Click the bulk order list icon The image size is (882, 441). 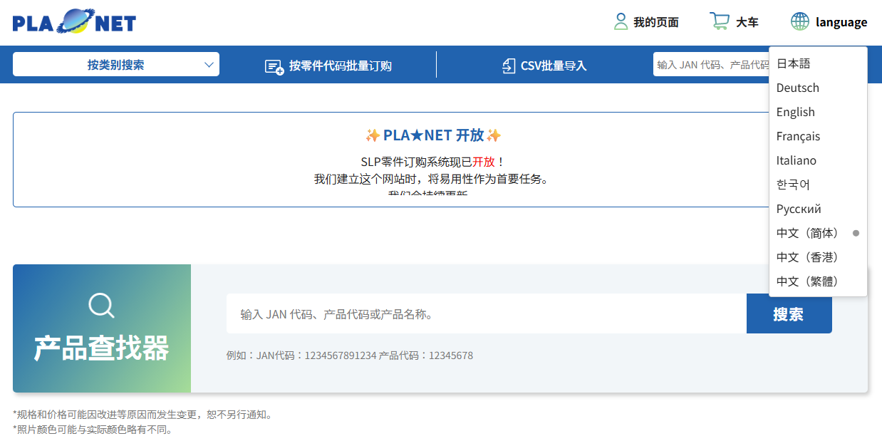[x=274, y=66]
